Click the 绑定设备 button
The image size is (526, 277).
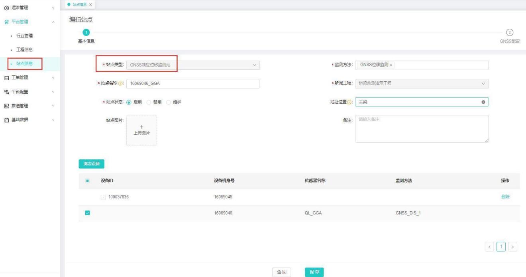[x=91, y=164]
